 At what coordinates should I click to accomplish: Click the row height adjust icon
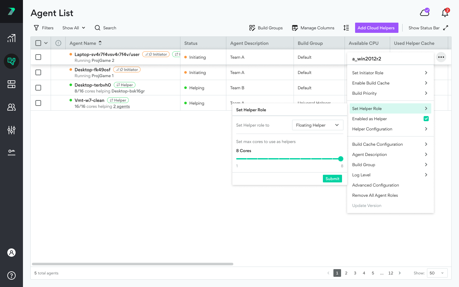tap(346, 28)
